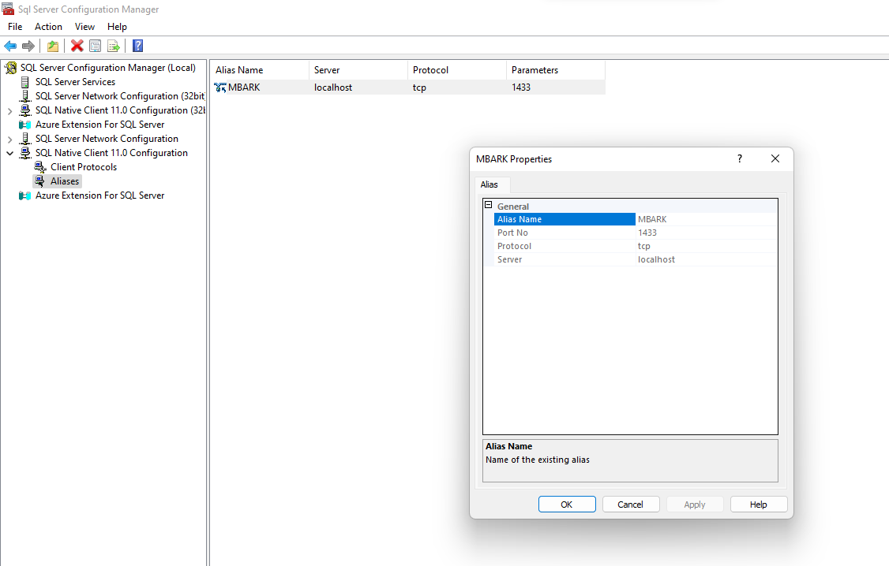Click the localhost cell in the alias list

[333, 88]
